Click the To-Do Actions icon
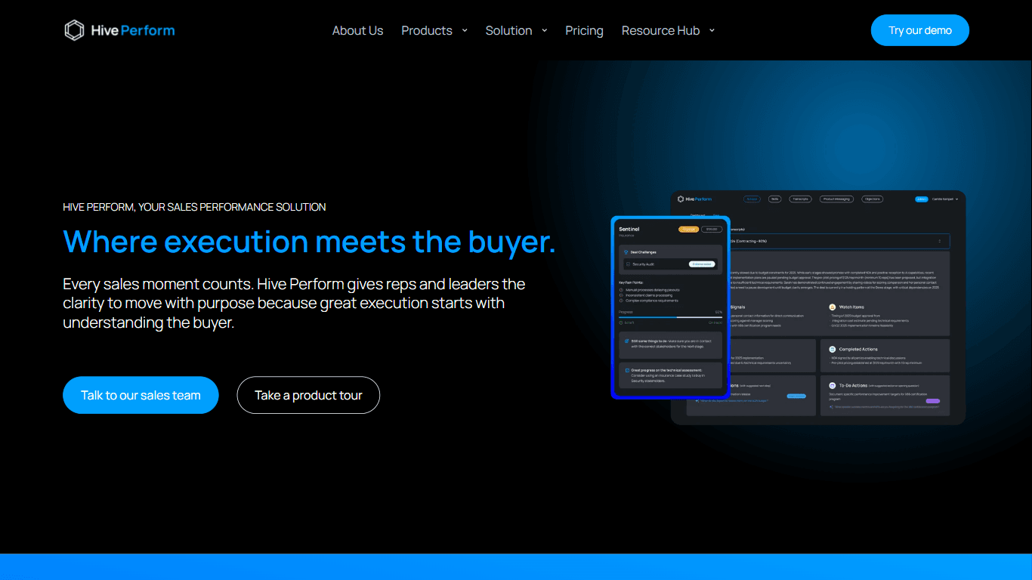Image resolution: width=1032 pixels, height=580 pixels. (833, 386)
